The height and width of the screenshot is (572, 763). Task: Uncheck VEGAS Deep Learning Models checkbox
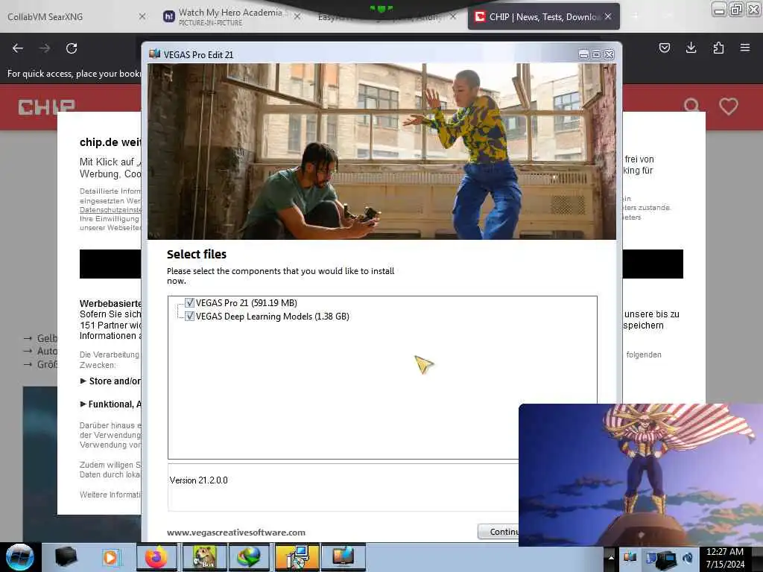pos(189,316)
